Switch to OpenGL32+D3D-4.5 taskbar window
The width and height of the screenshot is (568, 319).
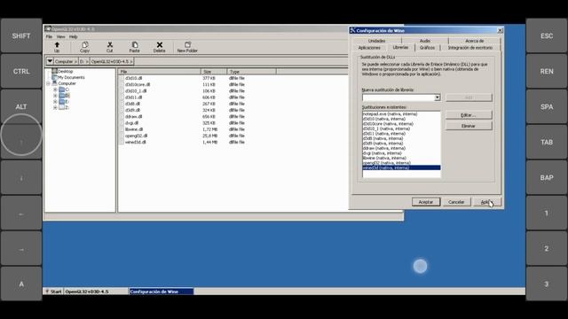tap(96, 292)
